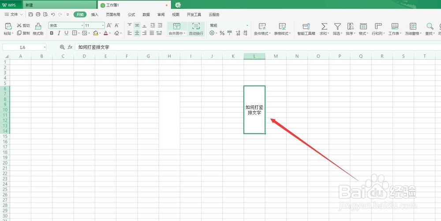
Task: Open Conditional Formatting (条件格式) dropdown
Action: pos(262,29)
